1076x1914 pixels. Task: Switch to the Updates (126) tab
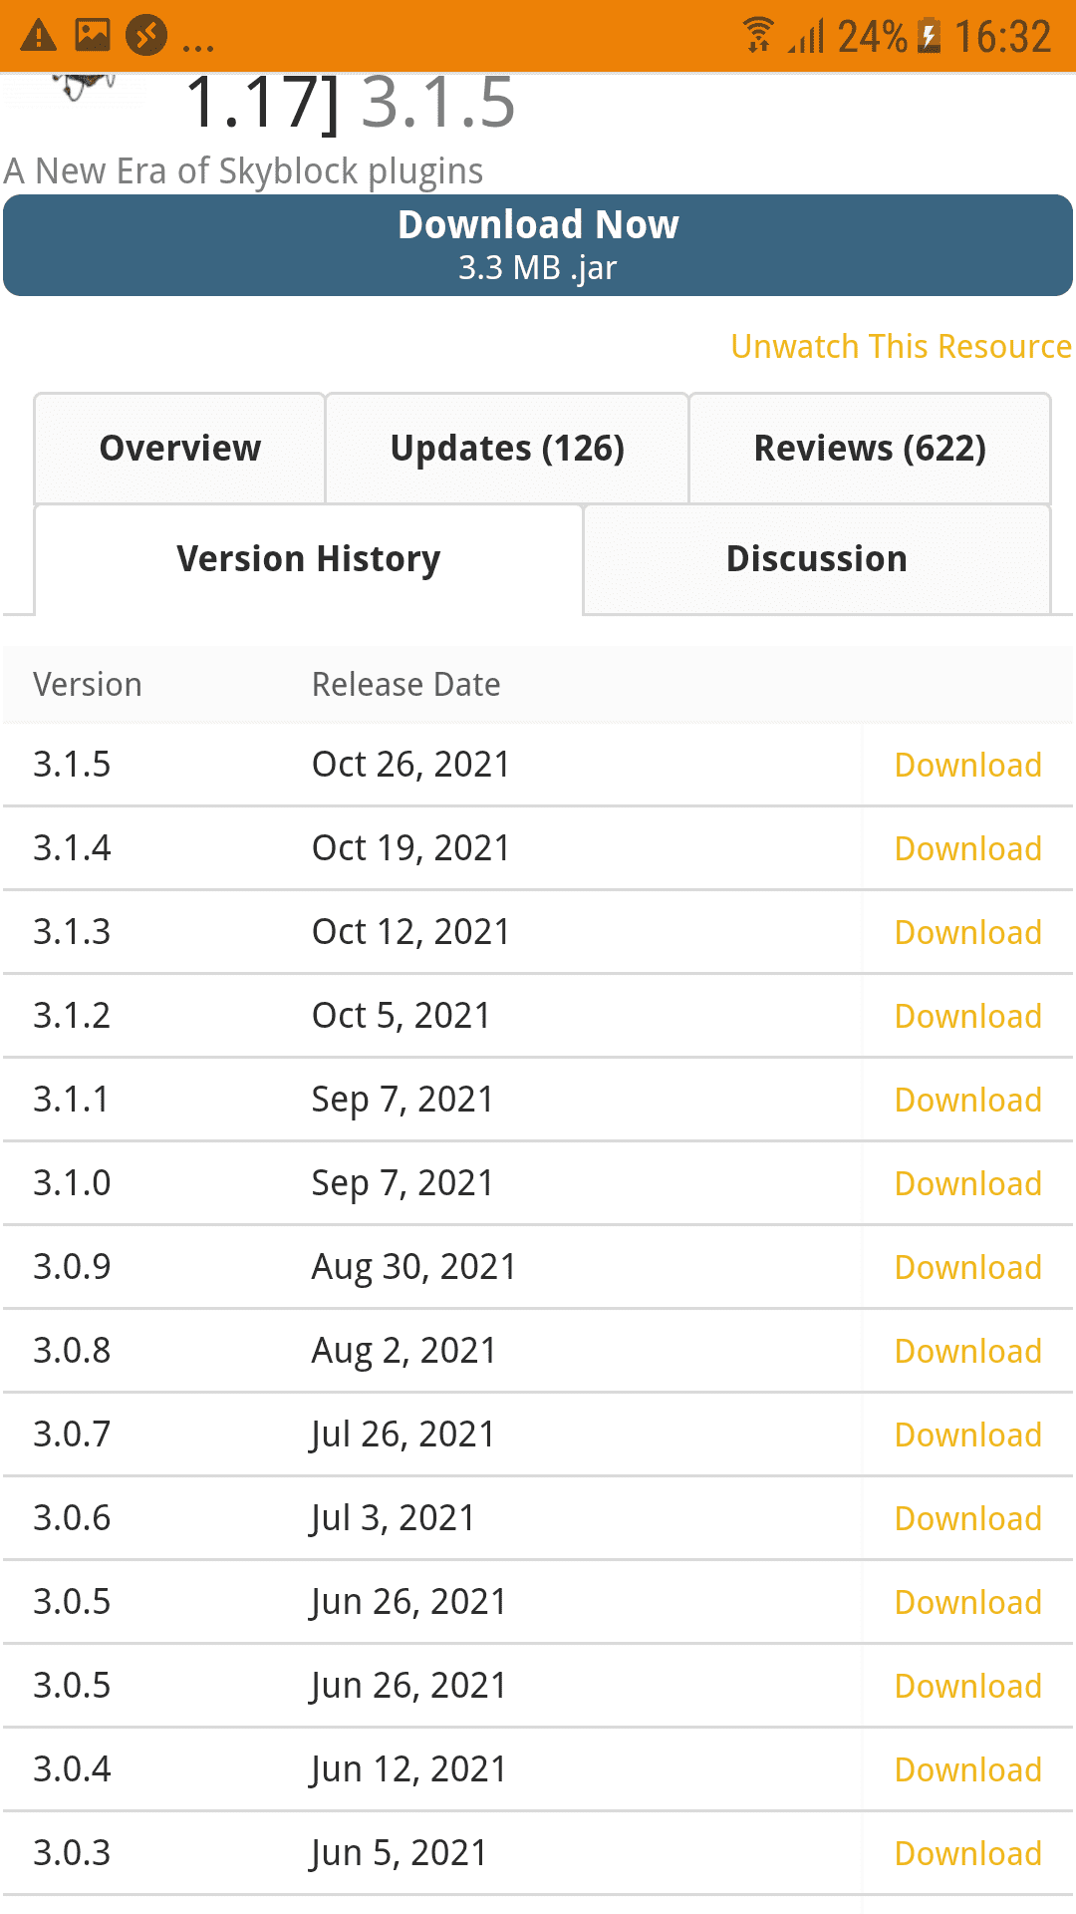tap(507, 449)
